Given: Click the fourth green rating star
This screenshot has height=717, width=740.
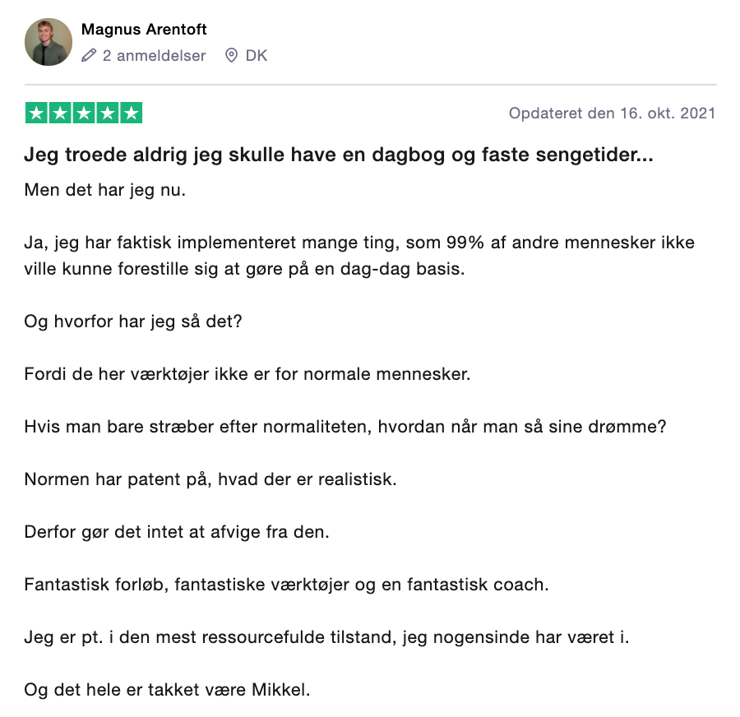Looking at the screenshot, I should 107,113.
